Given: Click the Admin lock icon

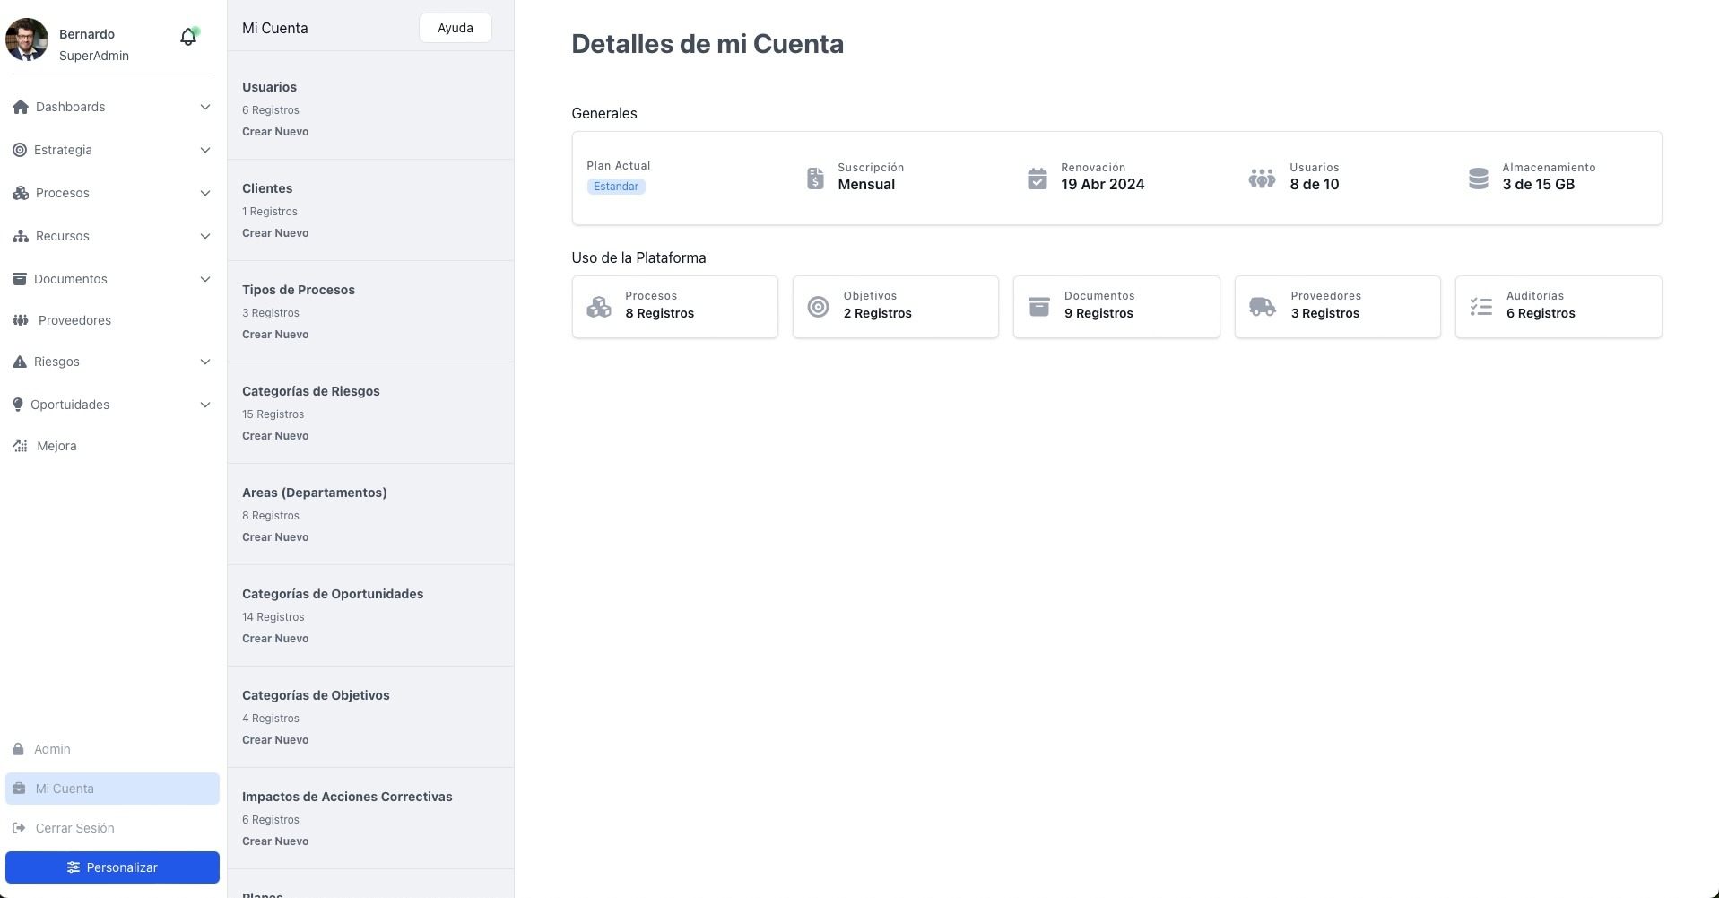Looking at the screenshot, I should coord(18,749).
